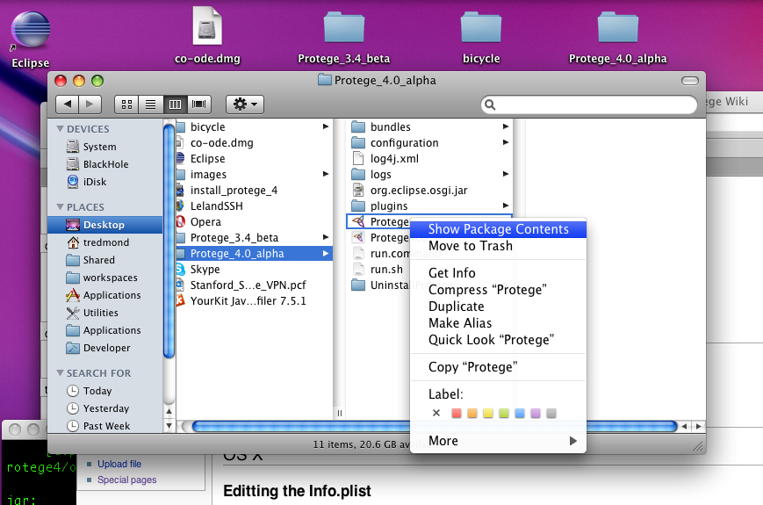Collapse the DEVICES sidebar section
The image size is (763, 505).
pyautogui.click(x=61, y=129)
